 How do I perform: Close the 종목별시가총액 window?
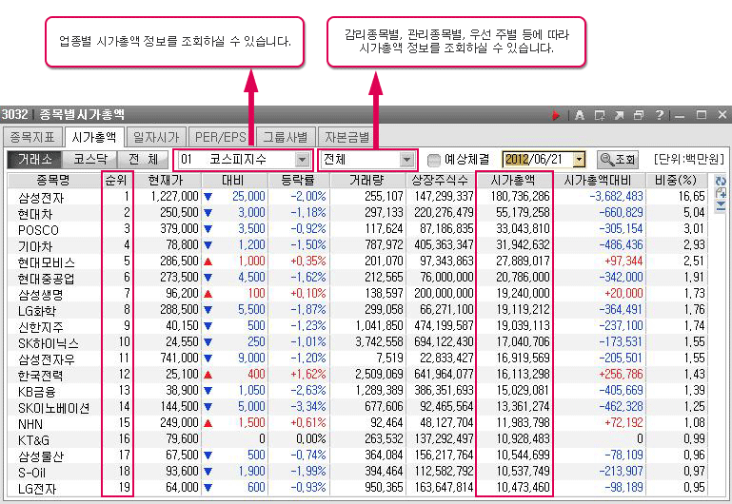722,115
